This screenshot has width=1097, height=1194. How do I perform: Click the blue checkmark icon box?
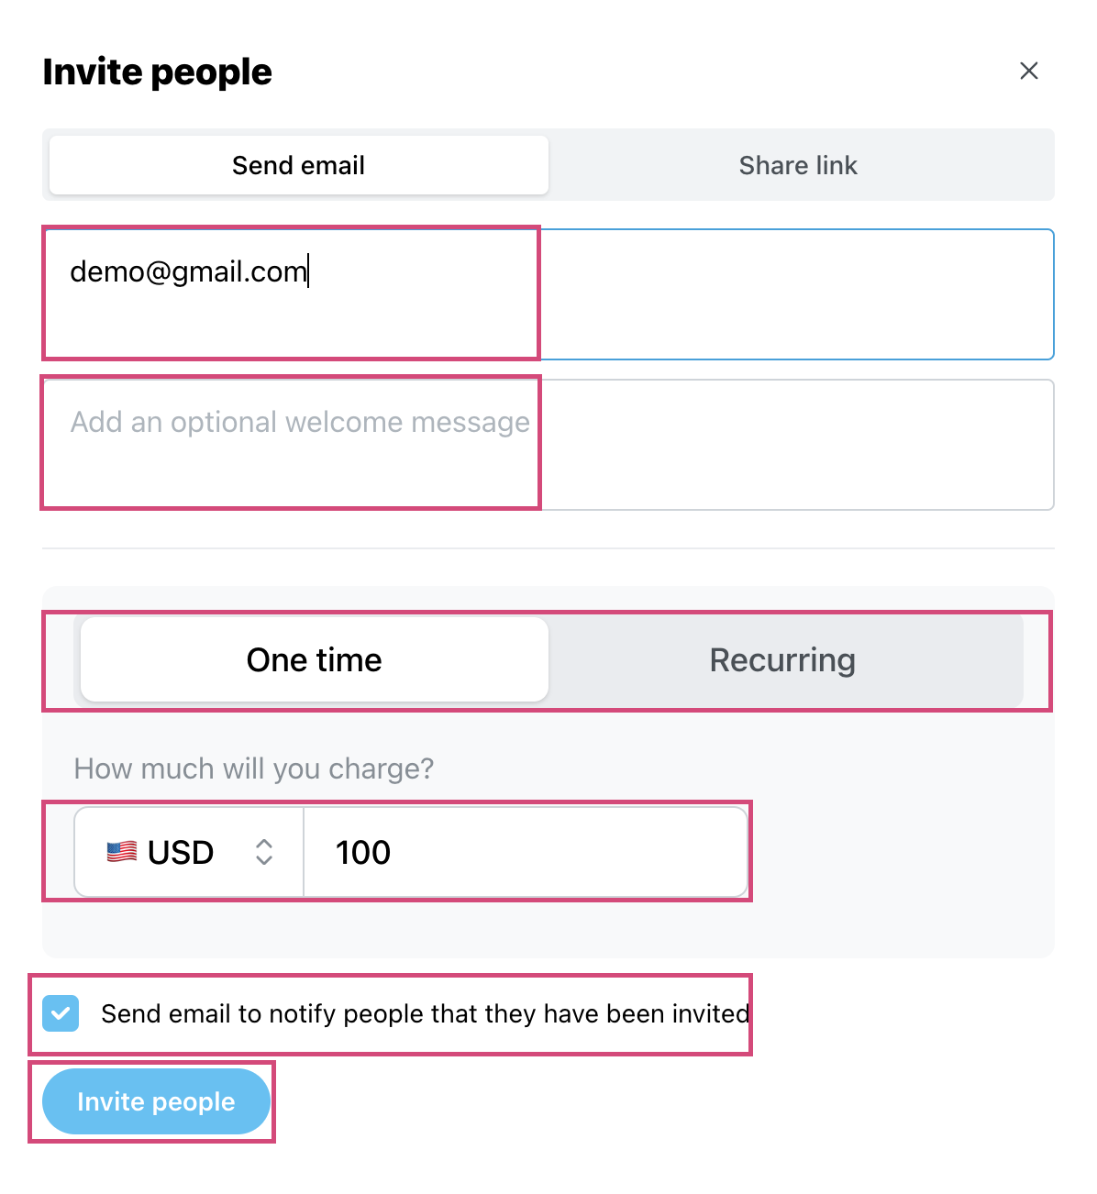click(x=61, y=1013)
